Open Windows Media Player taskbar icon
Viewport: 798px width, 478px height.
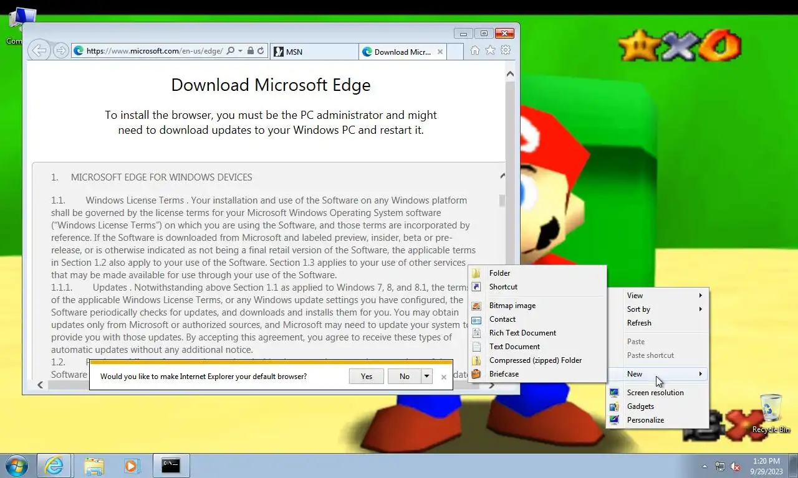pyautogui.click(x=131, y=466)
